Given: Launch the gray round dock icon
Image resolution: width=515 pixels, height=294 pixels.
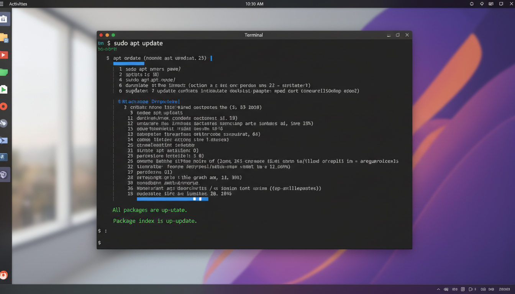Looking at the screenshot, I should (4, 123).
